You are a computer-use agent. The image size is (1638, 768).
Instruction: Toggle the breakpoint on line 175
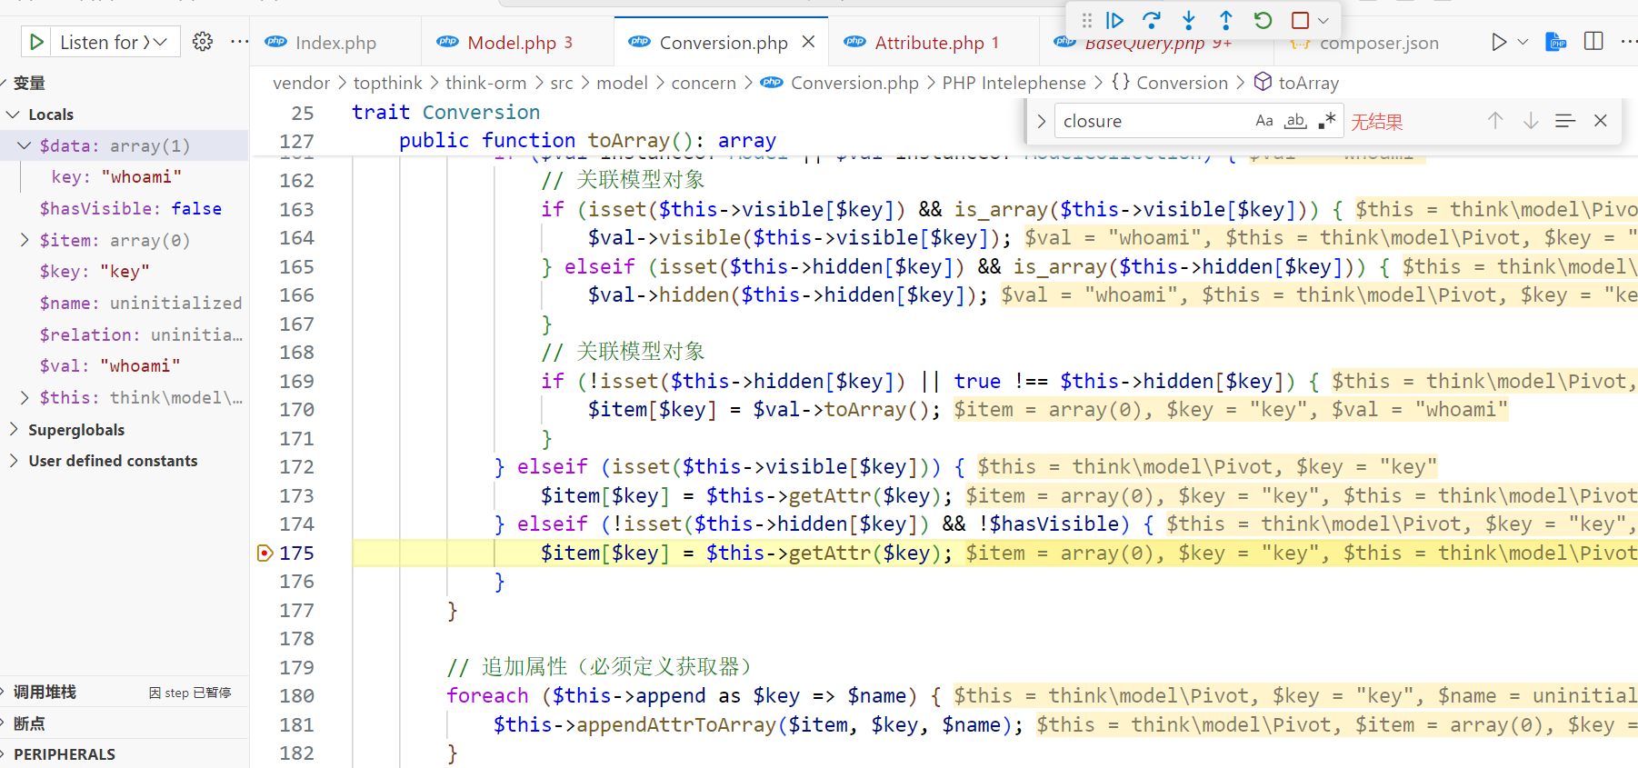click(265, 553)
